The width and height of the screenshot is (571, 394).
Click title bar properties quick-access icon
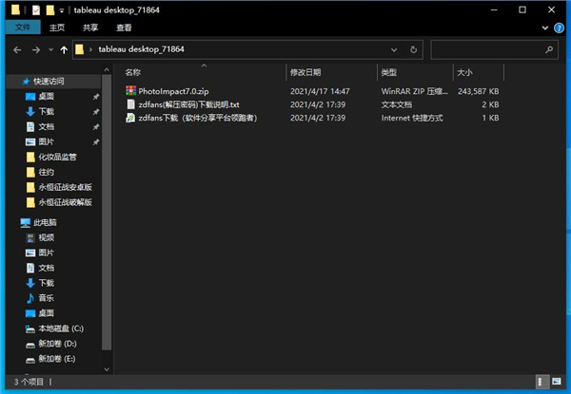click(36, 9)
